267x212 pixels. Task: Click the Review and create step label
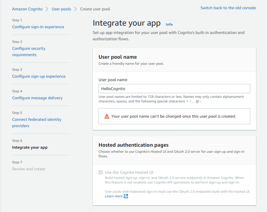tap(29, 169)
